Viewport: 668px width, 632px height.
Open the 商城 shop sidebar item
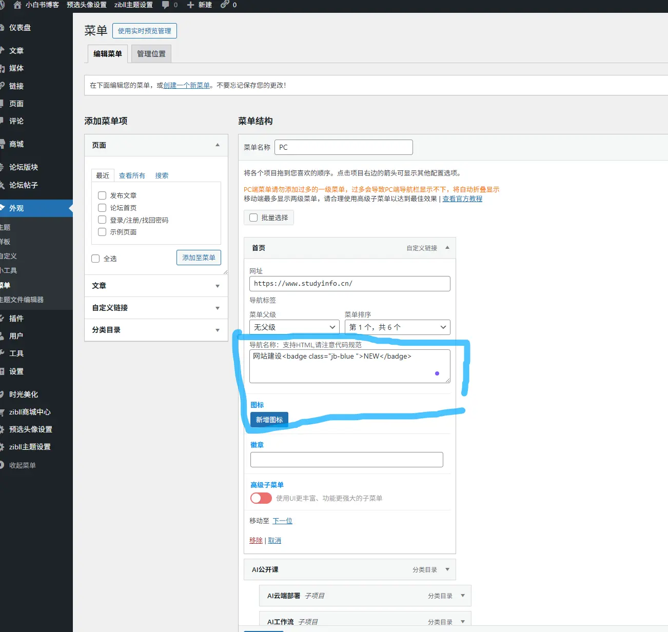[x=16, y=144]
